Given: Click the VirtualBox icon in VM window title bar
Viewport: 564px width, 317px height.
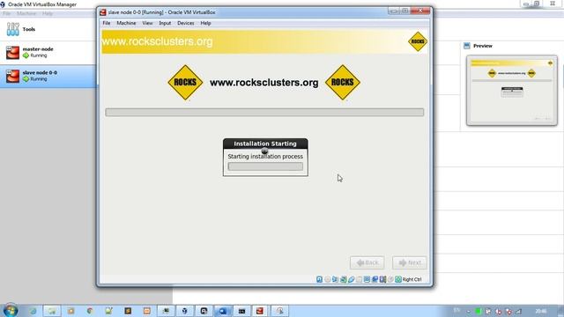Looking at the screenshot, I should 103,12.
